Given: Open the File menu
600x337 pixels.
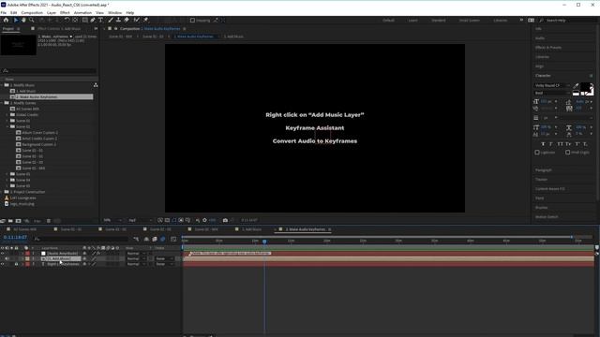Looking at the screenshot, I should tap(4, 12).
